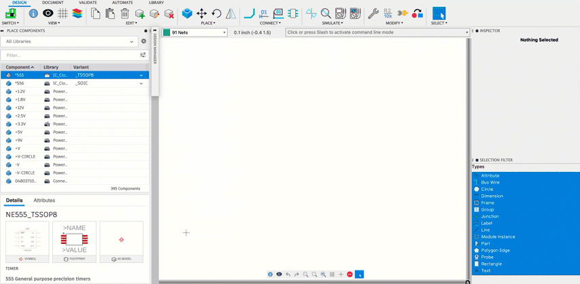
Task: Open the EDIT dropdown menu
Action: tap(132, 23)
